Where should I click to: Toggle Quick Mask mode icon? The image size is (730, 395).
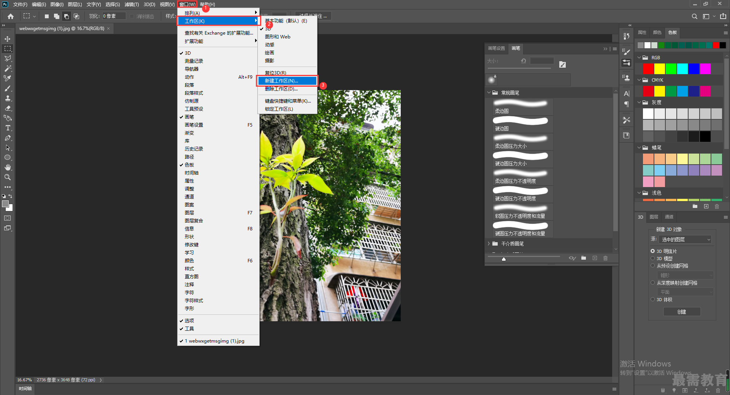8,218
